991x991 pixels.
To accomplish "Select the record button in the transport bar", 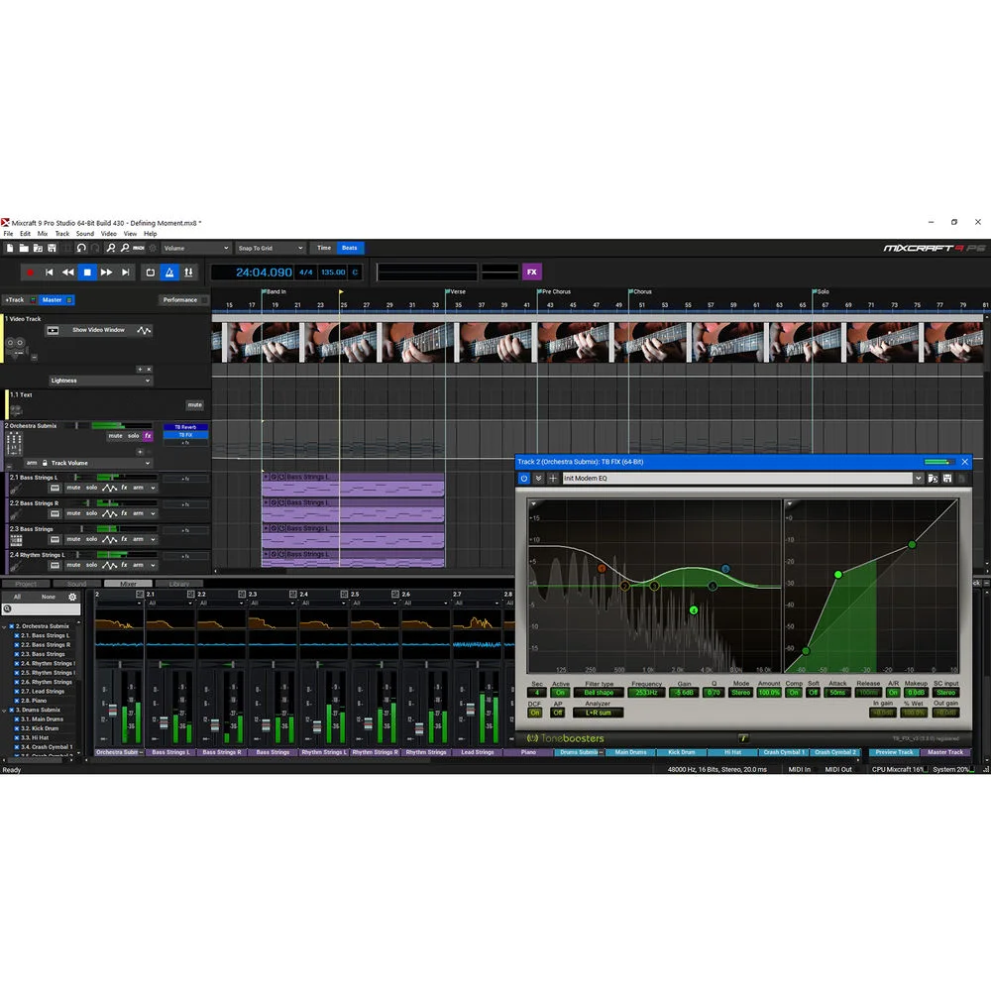I will [30, 272].
